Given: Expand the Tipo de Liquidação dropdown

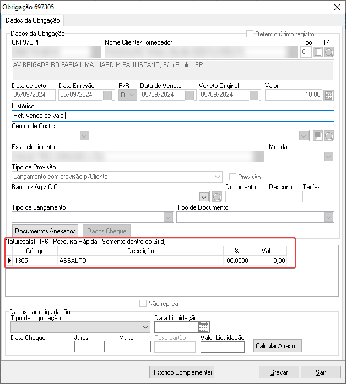Looking at the screenshot, I should (145, 327).
